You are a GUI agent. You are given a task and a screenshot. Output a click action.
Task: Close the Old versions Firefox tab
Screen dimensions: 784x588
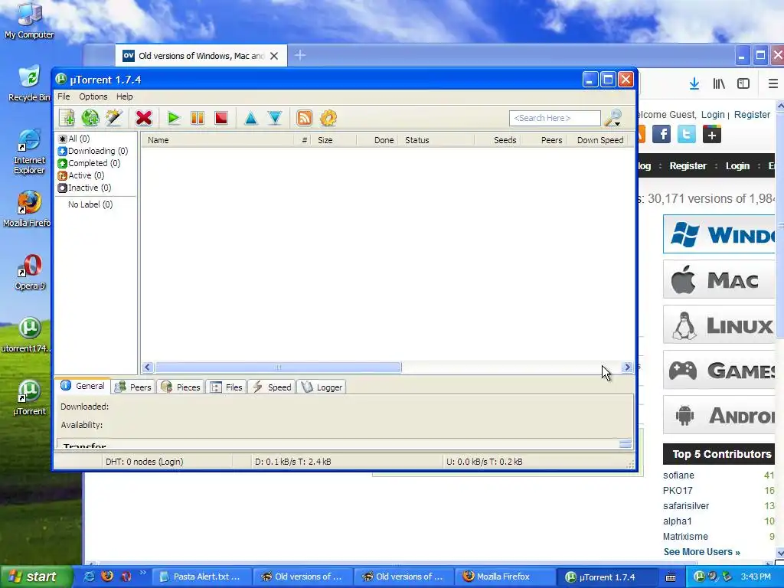click(274, 56)
